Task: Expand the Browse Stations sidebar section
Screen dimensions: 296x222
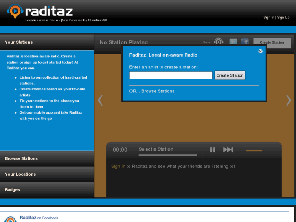Action: [47, 158]
